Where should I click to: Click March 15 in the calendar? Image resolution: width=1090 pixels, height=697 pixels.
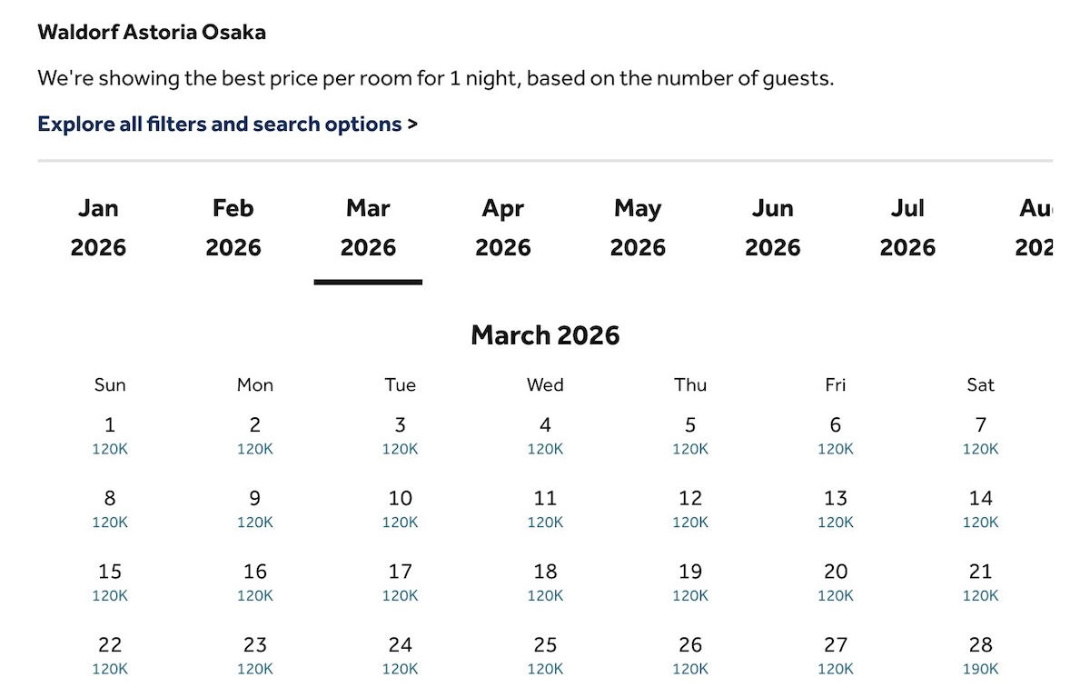(x=110, y=582)
